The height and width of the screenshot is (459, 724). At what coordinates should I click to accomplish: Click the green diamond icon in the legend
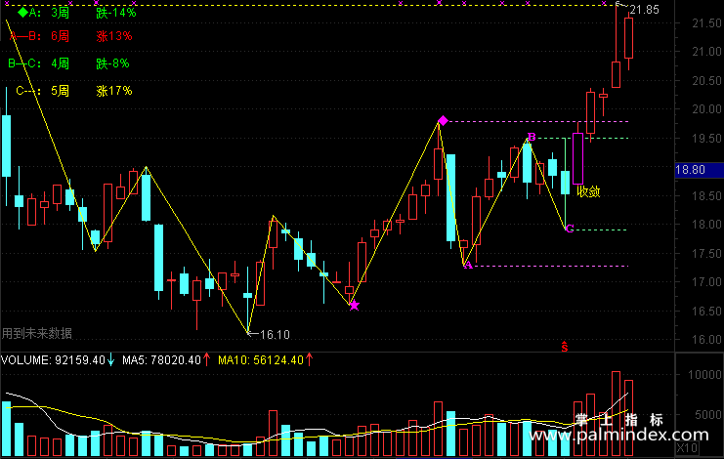click(x=22, y=13)
